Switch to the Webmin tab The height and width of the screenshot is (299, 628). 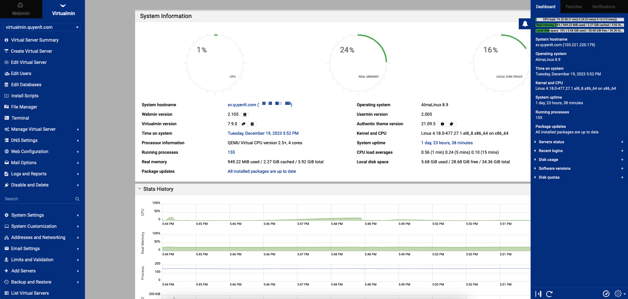(21, 9)
